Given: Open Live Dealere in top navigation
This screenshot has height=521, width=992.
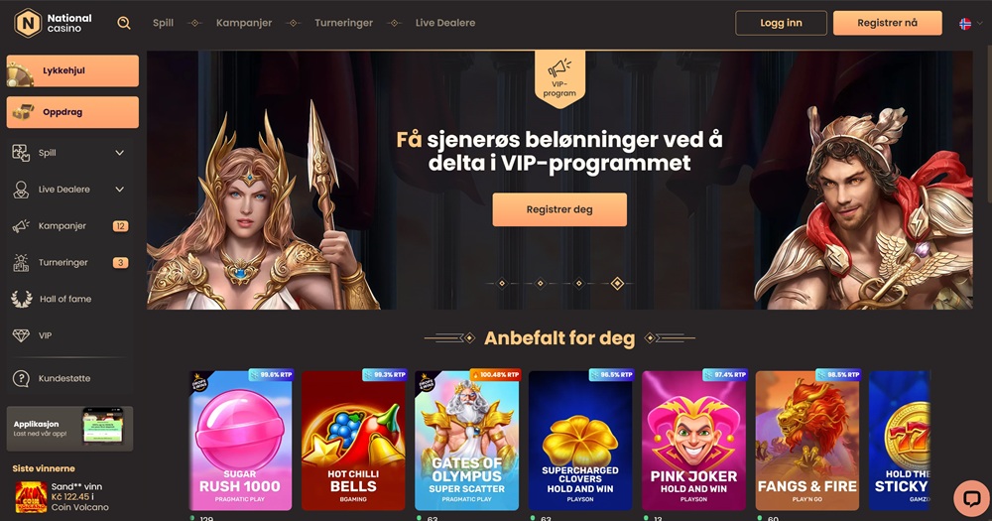Looking at the screenshot, I should point(445,23).
